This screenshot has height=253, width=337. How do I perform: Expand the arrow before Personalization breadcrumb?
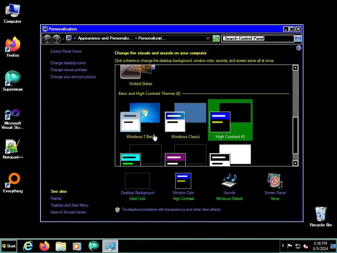[x=136, y=38]
